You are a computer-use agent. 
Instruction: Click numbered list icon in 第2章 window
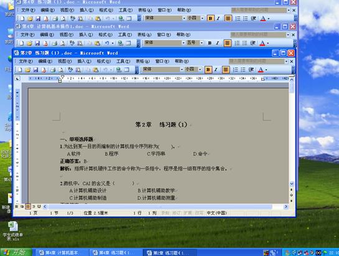(x=235, y=70)
